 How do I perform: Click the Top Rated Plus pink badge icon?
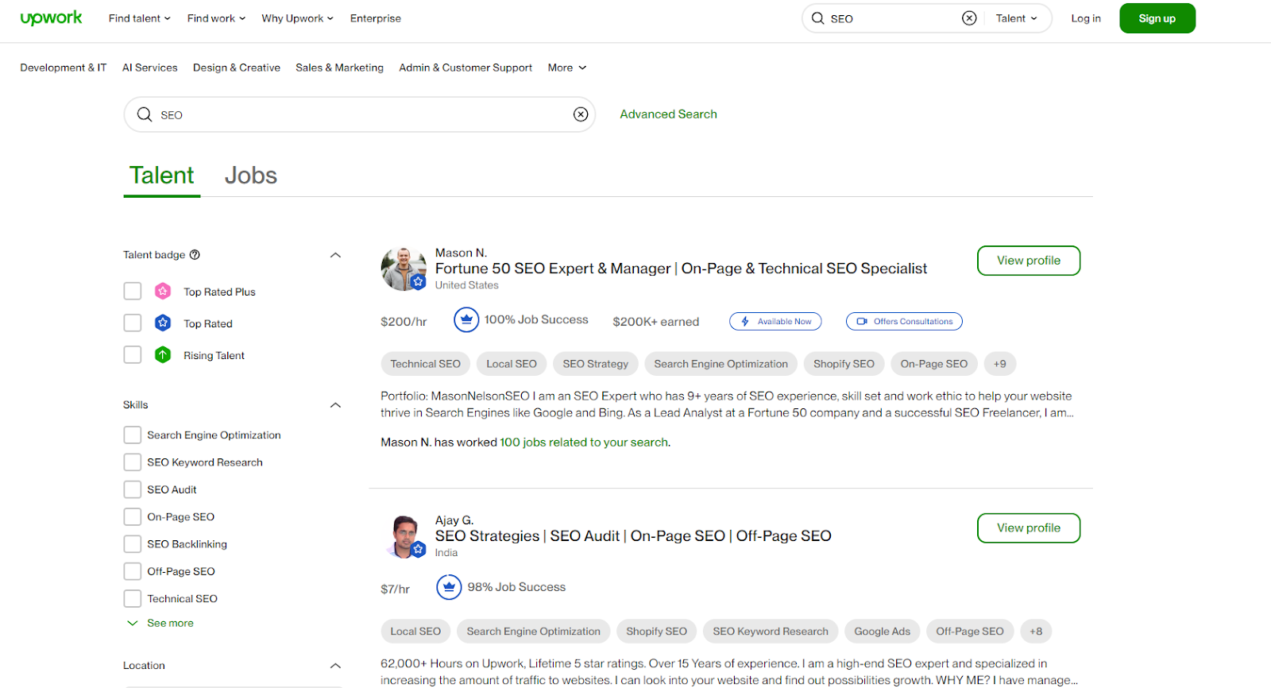pos(163,292)
